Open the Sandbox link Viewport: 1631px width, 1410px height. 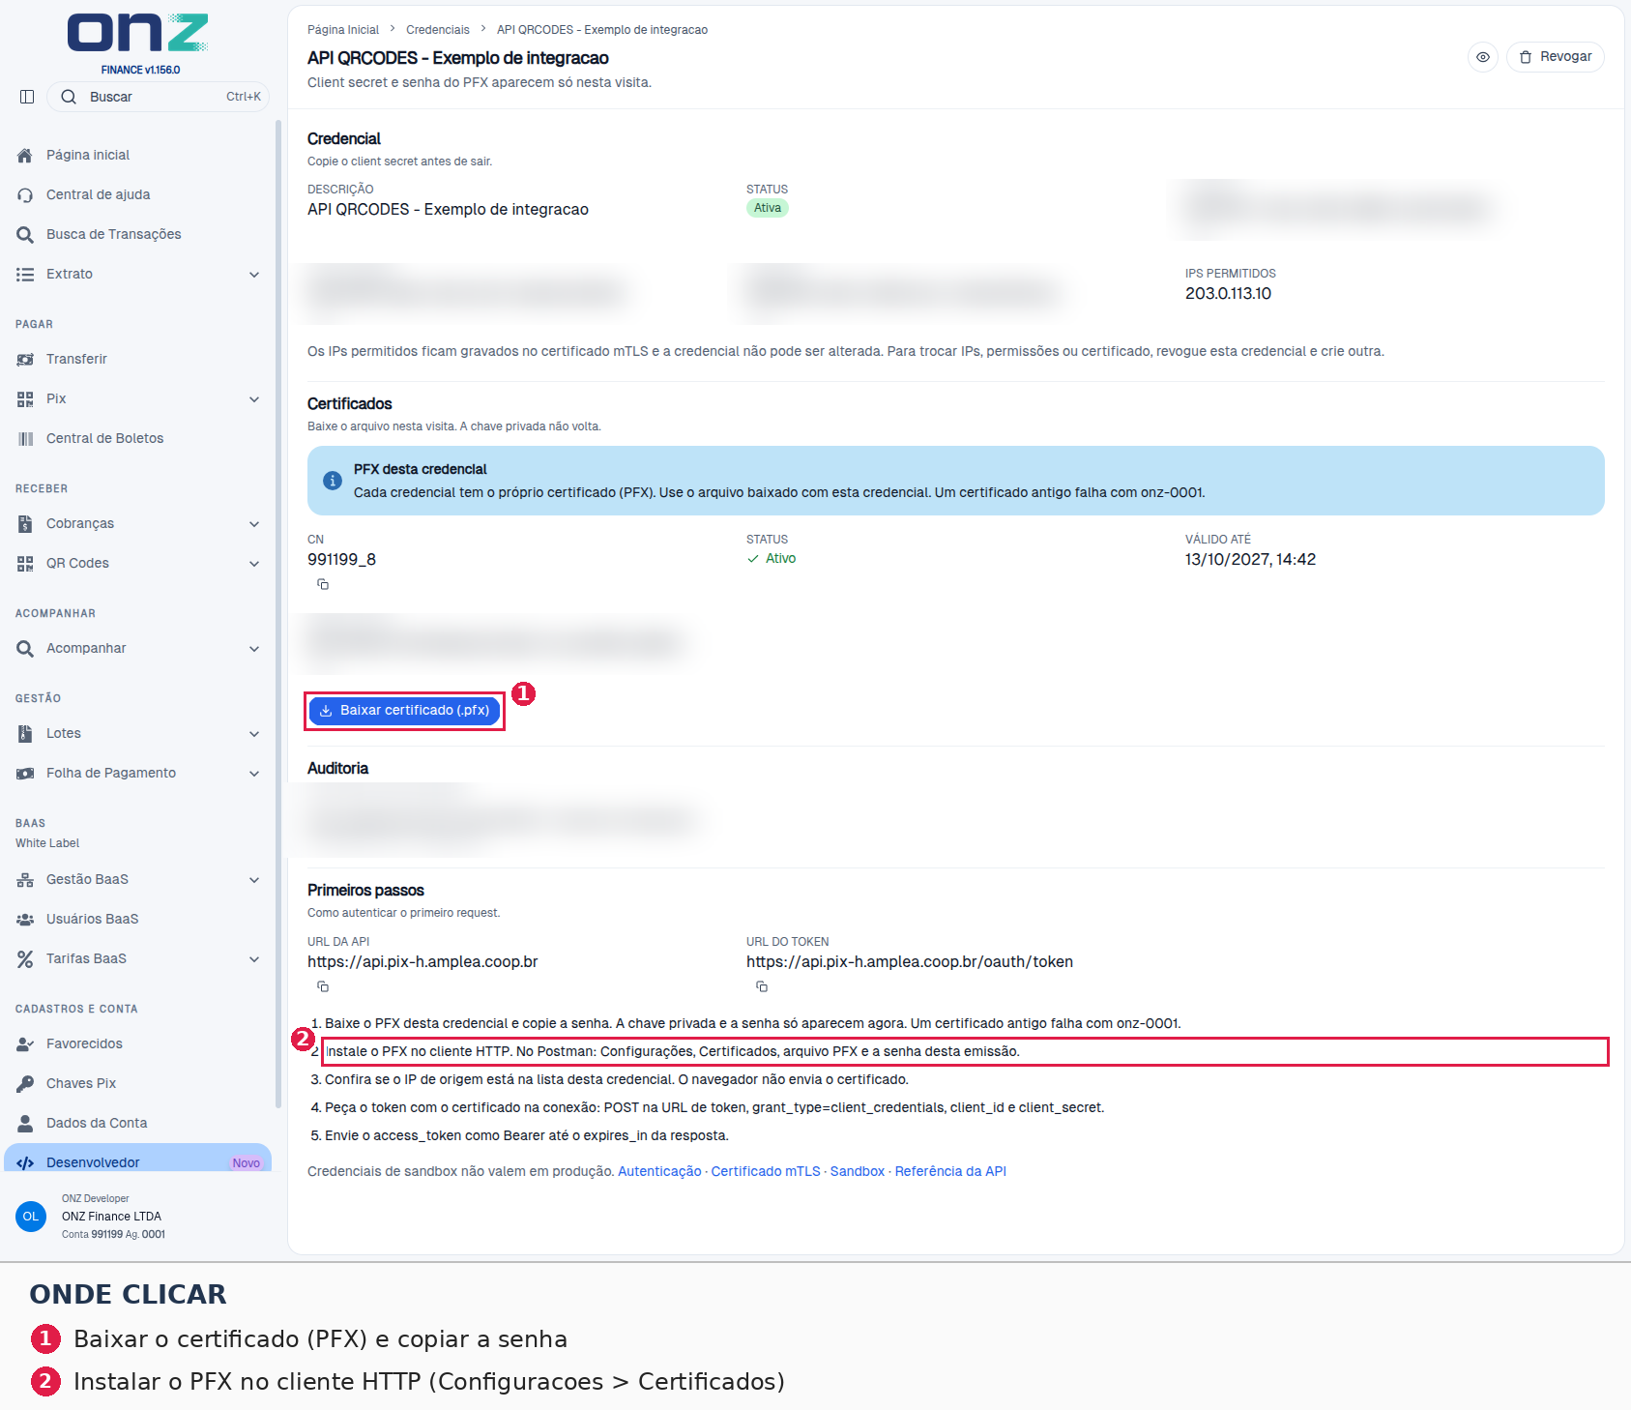pos(858,1172)
